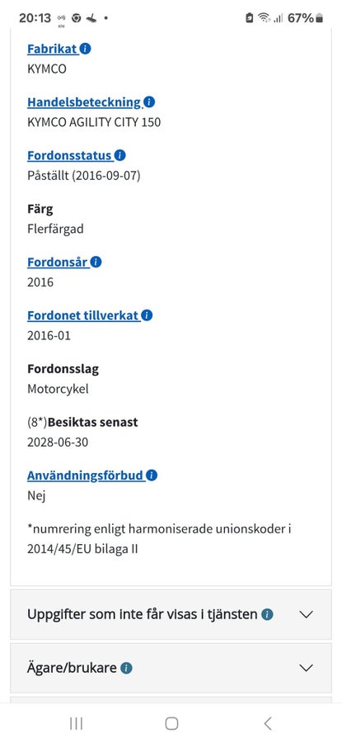This screenshot has width=342, height=743.
Task: Tap the info icon beside Fordonsår
Action: coord(96,262)
